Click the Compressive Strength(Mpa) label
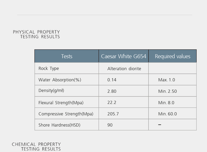The width and height of the screenshot is (207, 152). point(66,114)
